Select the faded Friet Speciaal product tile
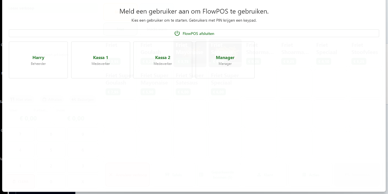388x194 pixels. tap(331, 53)
